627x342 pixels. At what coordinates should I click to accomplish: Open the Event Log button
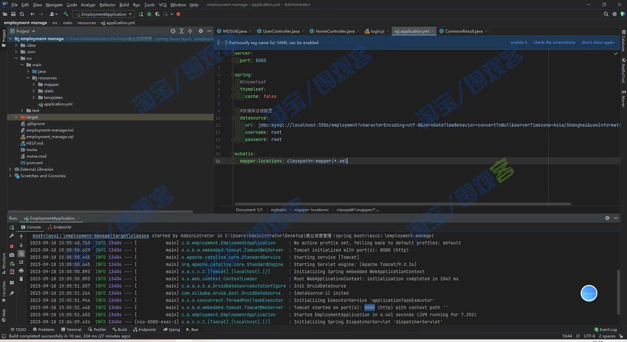coord(605,330)
